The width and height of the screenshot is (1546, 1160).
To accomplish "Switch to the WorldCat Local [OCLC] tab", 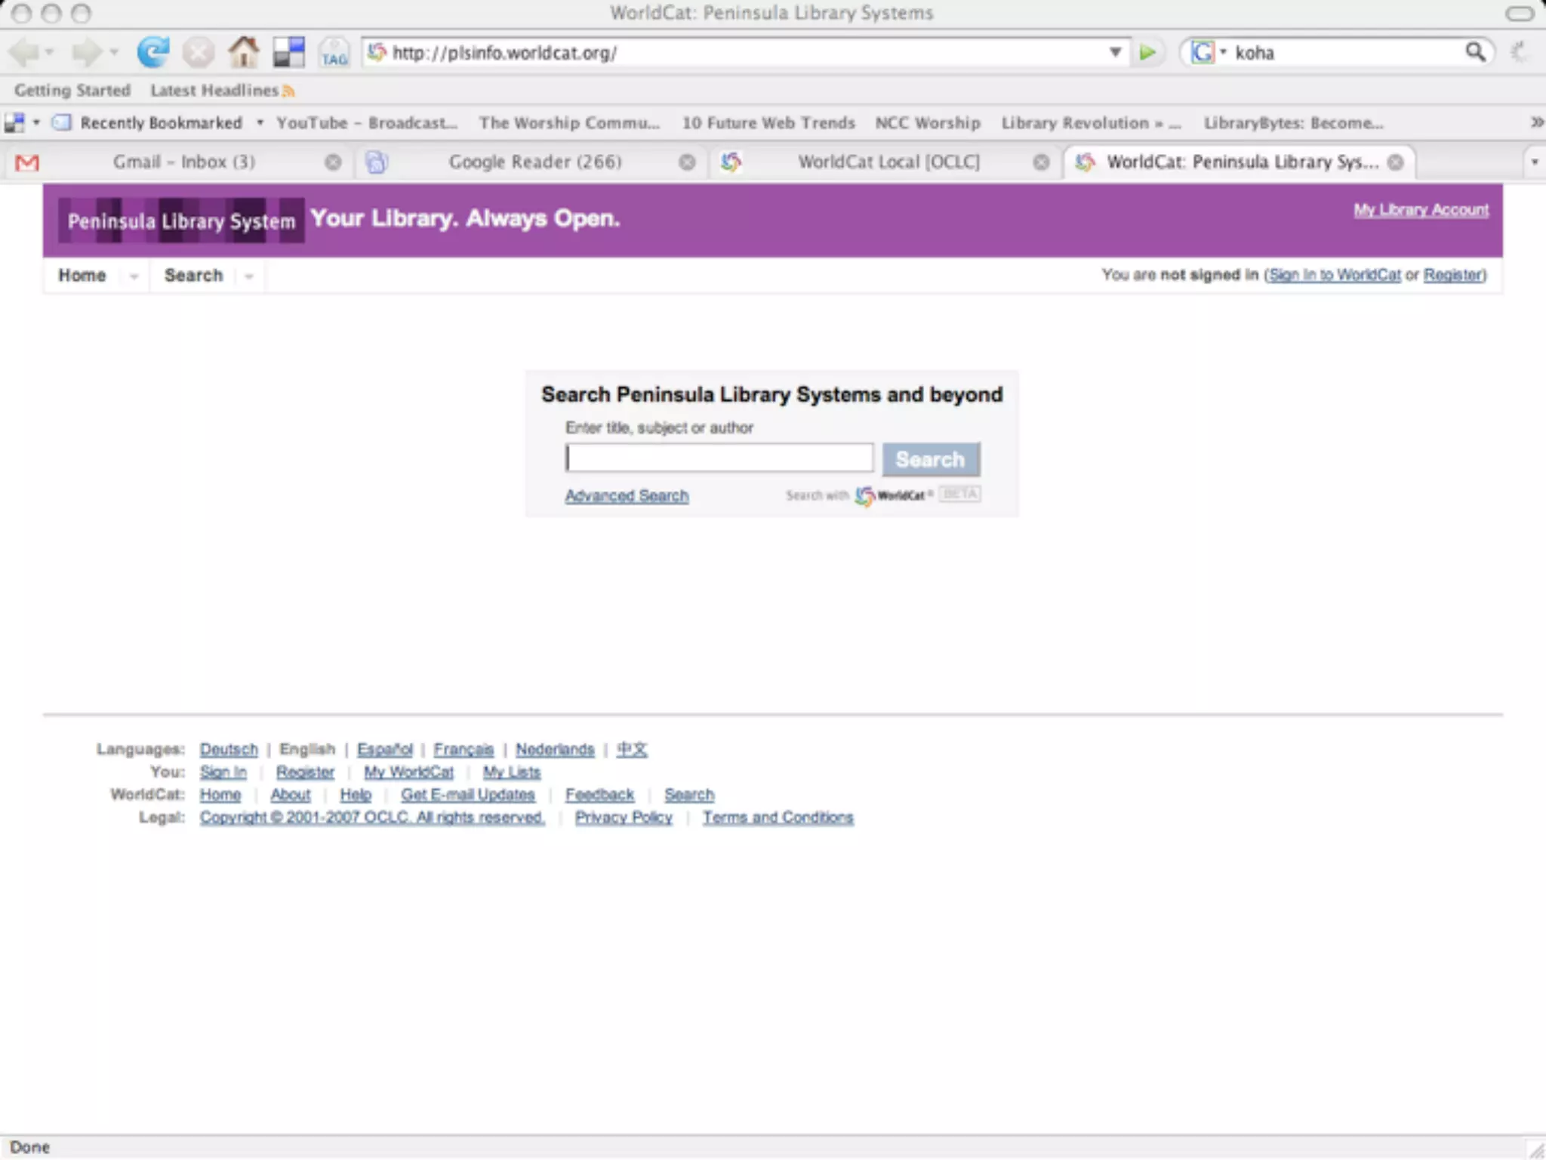I will point(888,162).
